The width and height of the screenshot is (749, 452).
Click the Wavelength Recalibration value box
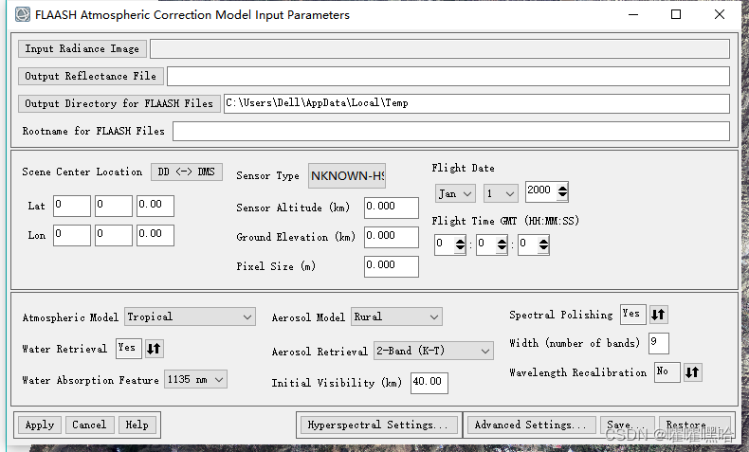(x=667, y=372)
